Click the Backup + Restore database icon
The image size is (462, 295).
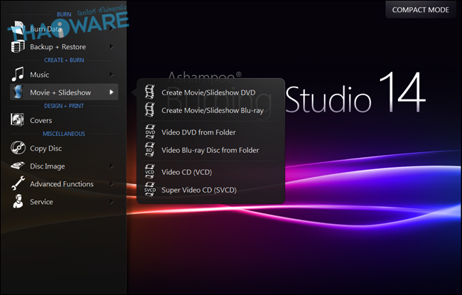click(18, 47)
